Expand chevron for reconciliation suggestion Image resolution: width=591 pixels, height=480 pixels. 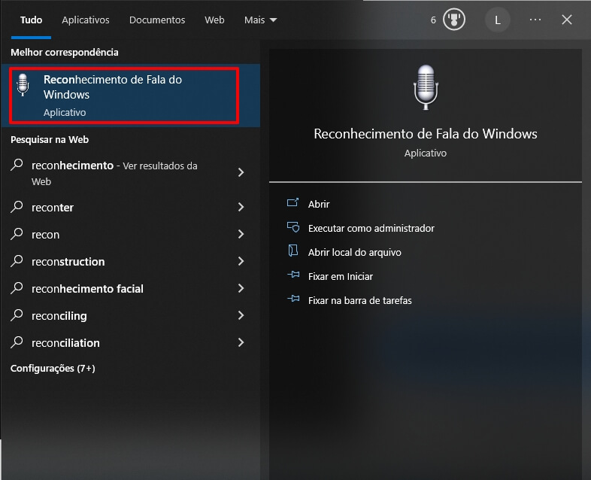tap(241, 342)
